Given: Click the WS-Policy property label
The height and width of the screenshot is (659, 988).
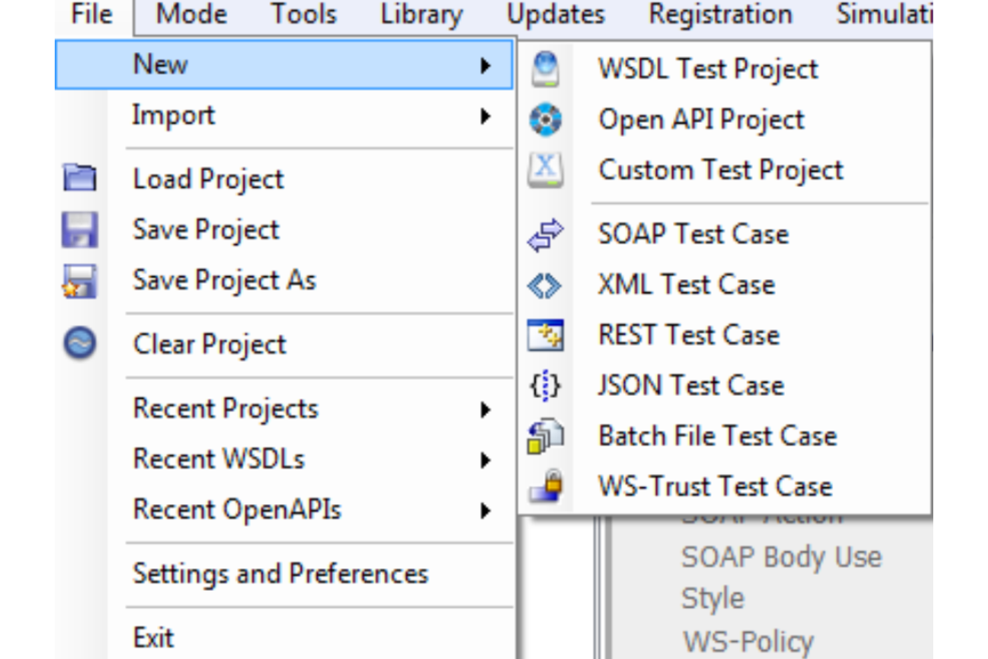Looking at the screenshot, I should (748, 642).
